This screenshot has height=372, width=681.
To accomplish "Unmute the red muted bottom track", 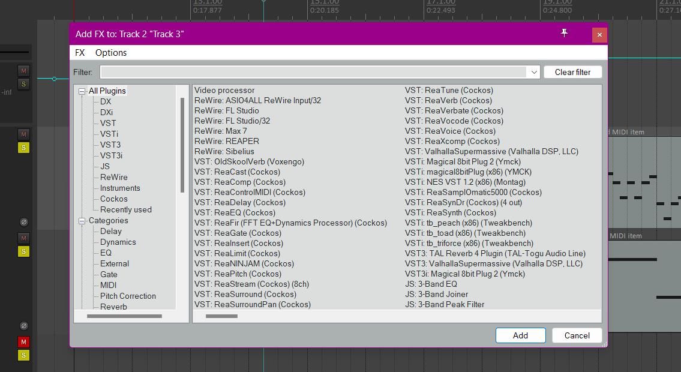I will pyautogui.click(x=23, y=341).
